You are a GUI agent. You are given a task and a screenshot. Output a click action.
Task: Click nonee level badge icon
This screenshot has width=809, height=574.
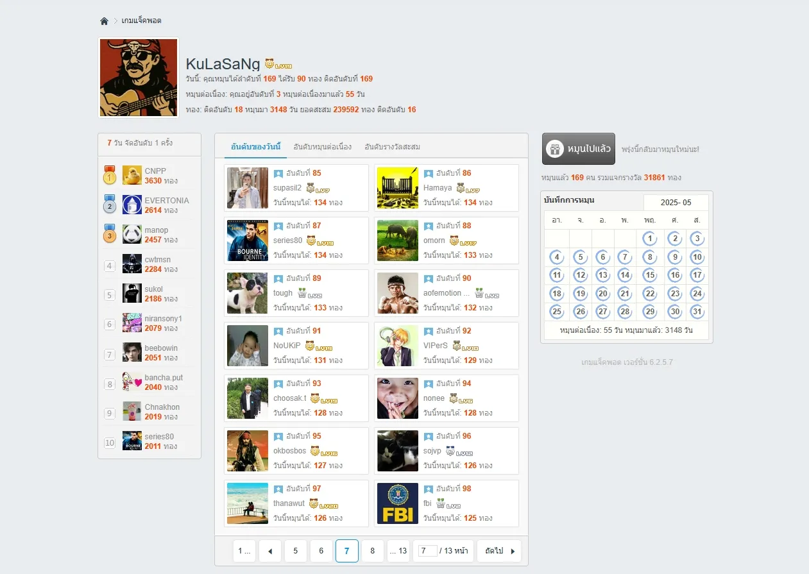(461, 399)
